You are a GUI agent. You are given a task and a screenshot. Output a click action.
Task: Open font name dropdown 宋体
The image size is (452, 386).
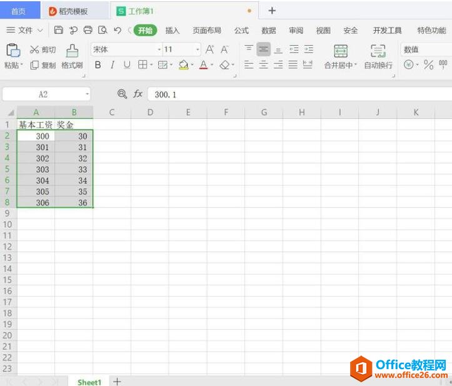(x=159, y=49)
